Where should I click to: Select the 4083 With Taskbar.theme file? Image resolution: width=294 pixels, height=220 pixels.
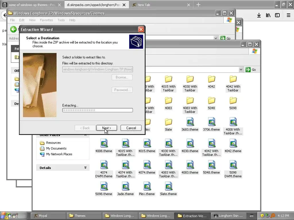(168, 169)
